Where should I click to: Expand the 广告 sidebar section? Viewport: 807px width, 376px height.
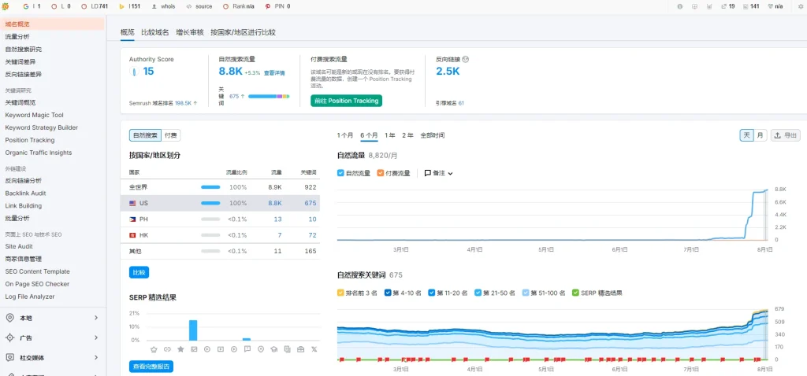tap(95, 337)
